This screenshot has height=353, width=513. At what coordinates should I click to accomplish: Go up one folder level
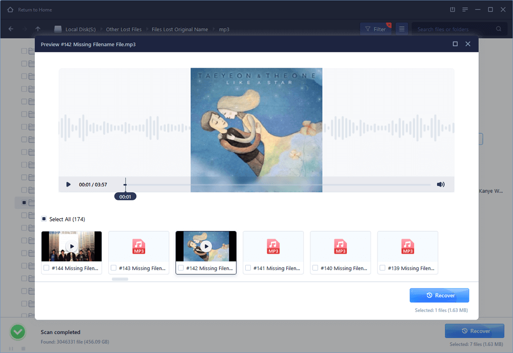[x=38, y=29]
